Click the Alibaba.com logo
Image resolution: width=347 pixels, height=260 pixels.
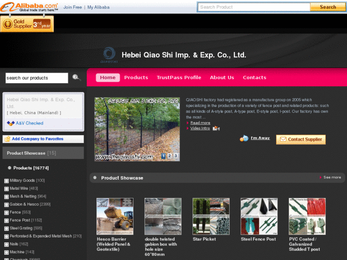29,7
